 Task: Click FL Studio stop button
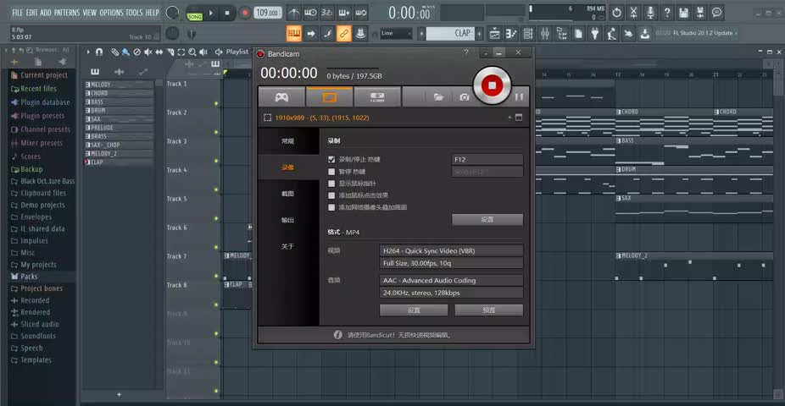(x=227, y=13)
